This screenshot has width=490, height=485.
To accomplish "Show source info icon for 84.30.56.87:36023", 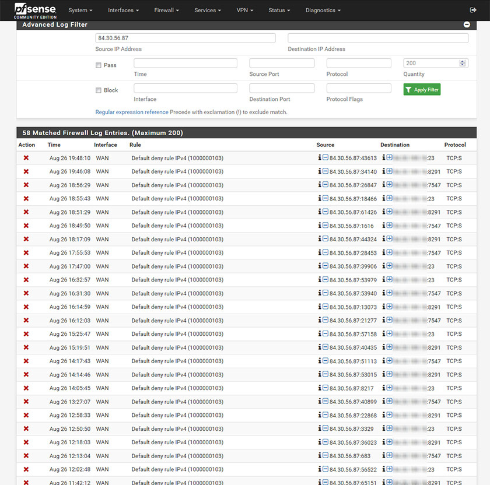I will [x=320, y=442].
